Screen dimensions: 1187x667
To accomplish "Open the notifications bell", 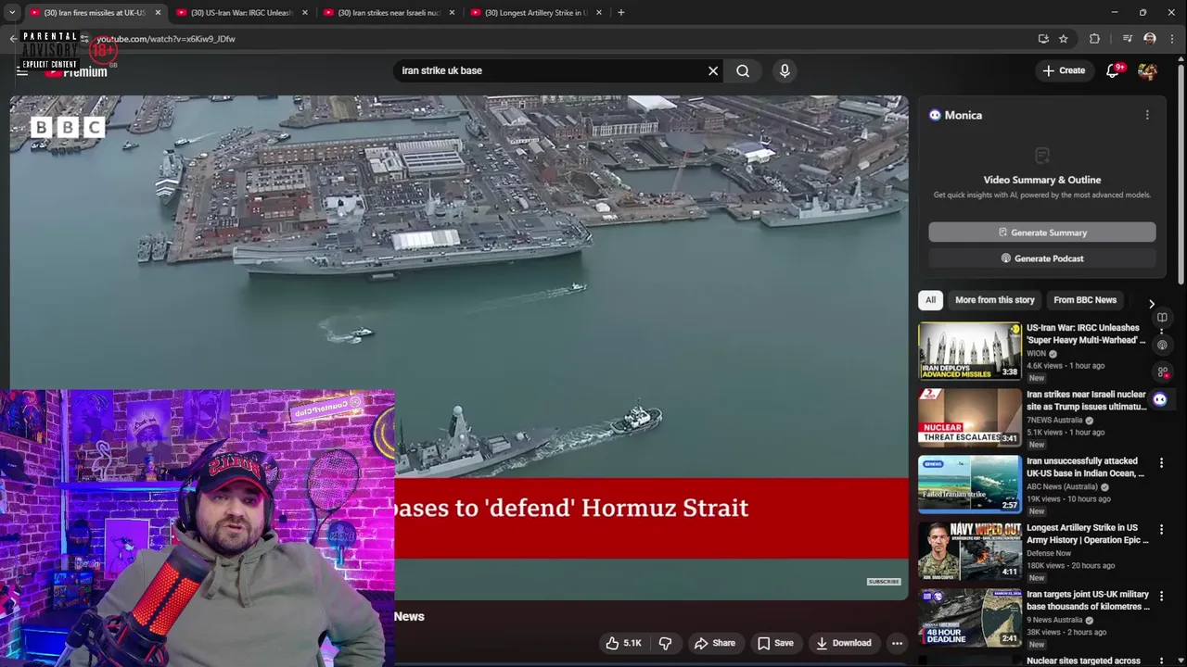I will pos(1113,70).
